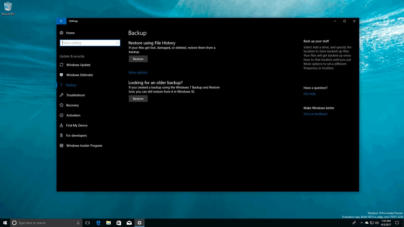The image size is (404, 227).
Task: Open Activation via its checkmark icon
Action: pyautogui.click(x=61, y=115)
